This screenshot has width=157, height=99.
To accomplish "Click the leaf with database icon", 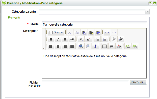I will pyautogui.click(x=135, y=46).
